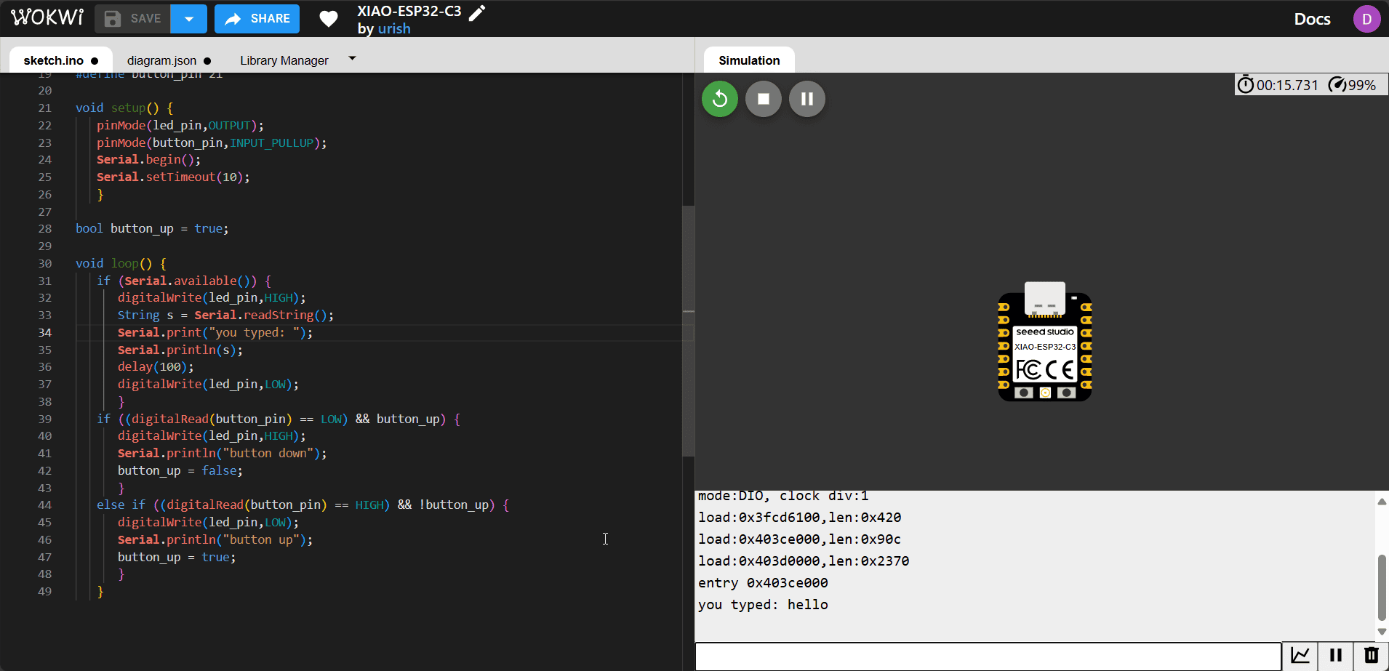Screen dimensions: 1389x671
Task: Open the serial plotter chart icon
Action: [x=1300, y=656]
